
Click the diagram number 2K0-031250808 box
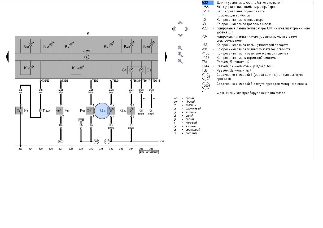pos(149,152)
